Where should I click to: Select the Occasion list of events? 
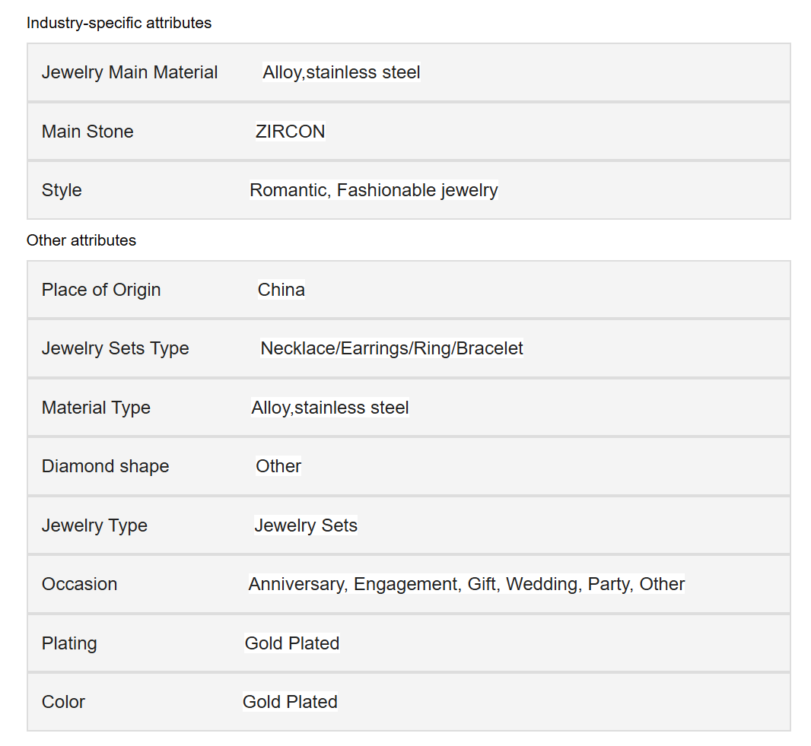466,584
